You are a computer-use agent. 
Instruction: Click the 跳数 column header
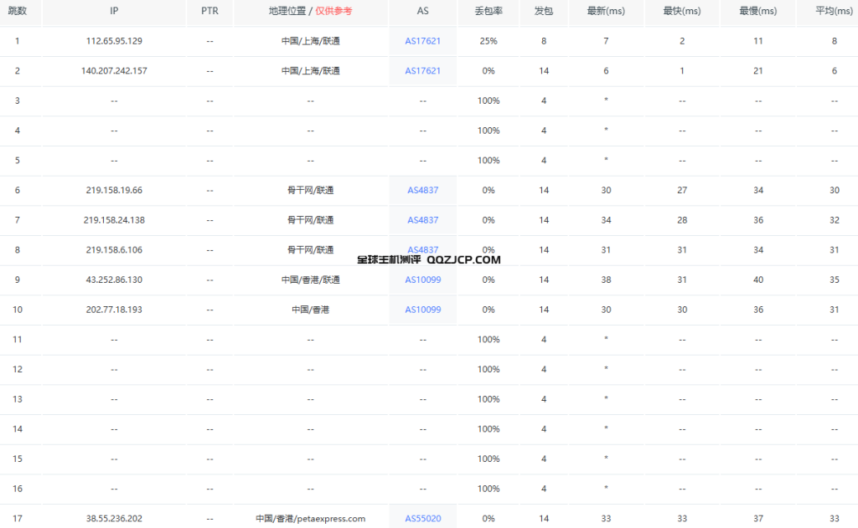(18, 11)
